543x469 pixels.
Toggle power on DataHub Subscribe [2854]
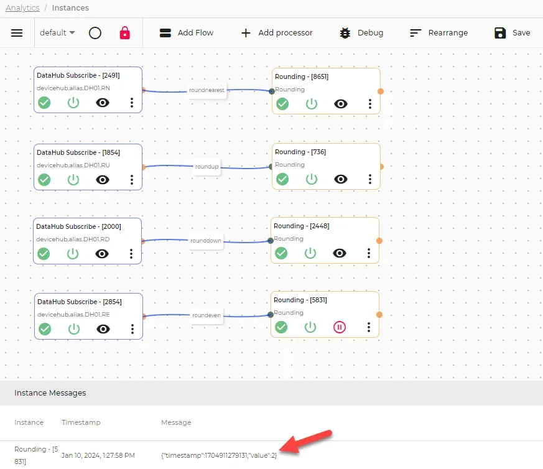tap(74, 329)
